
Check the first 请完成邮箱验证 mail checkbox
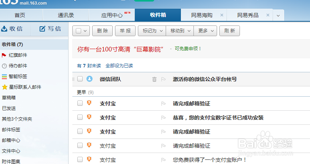tap(80, 103)
